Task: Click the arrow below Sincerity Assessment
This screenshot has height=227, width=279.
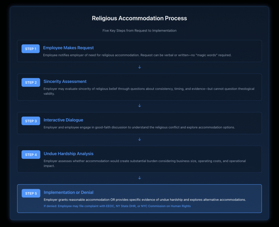Action: (139, 106)
